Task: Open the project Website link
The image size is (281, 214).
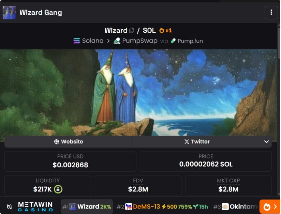Action: (69, 142)
